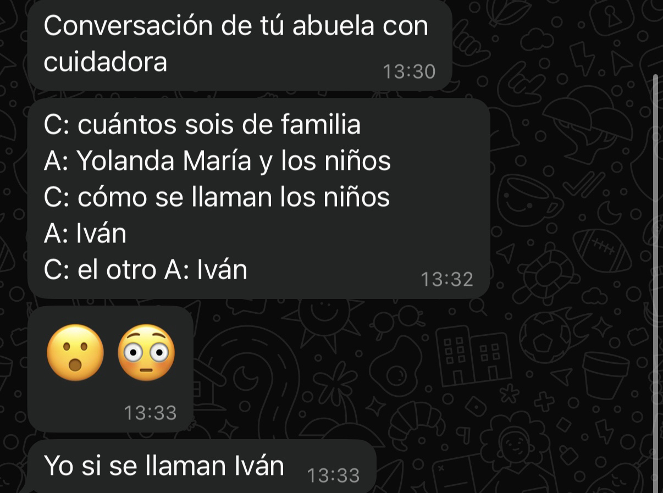663x493 pixels.
Task: Click the line 'C: el otro A: Iván'
Action: coord(145,269)
